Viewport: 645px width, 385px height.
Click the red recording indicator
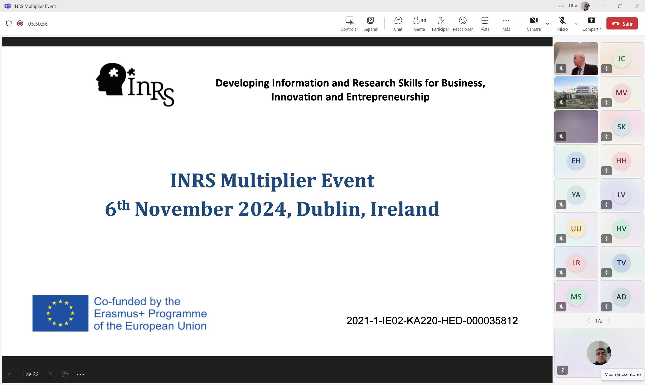coord(20,24)
